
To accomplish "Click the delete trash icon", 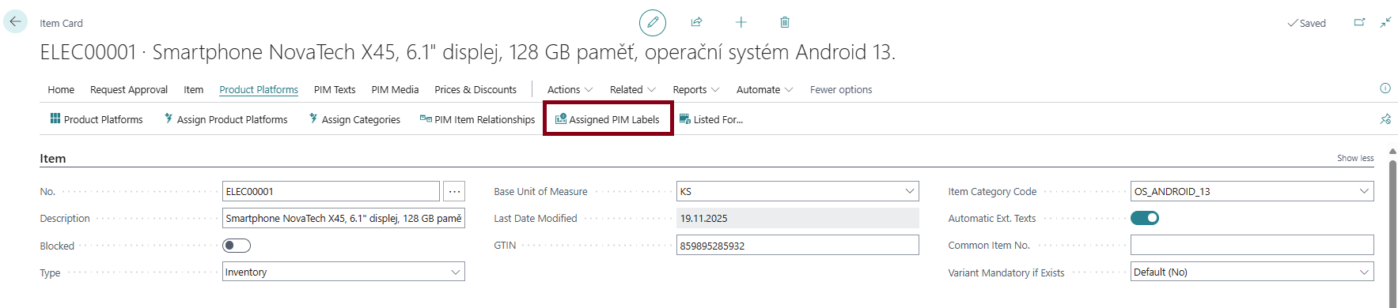I will coord(785,22).
